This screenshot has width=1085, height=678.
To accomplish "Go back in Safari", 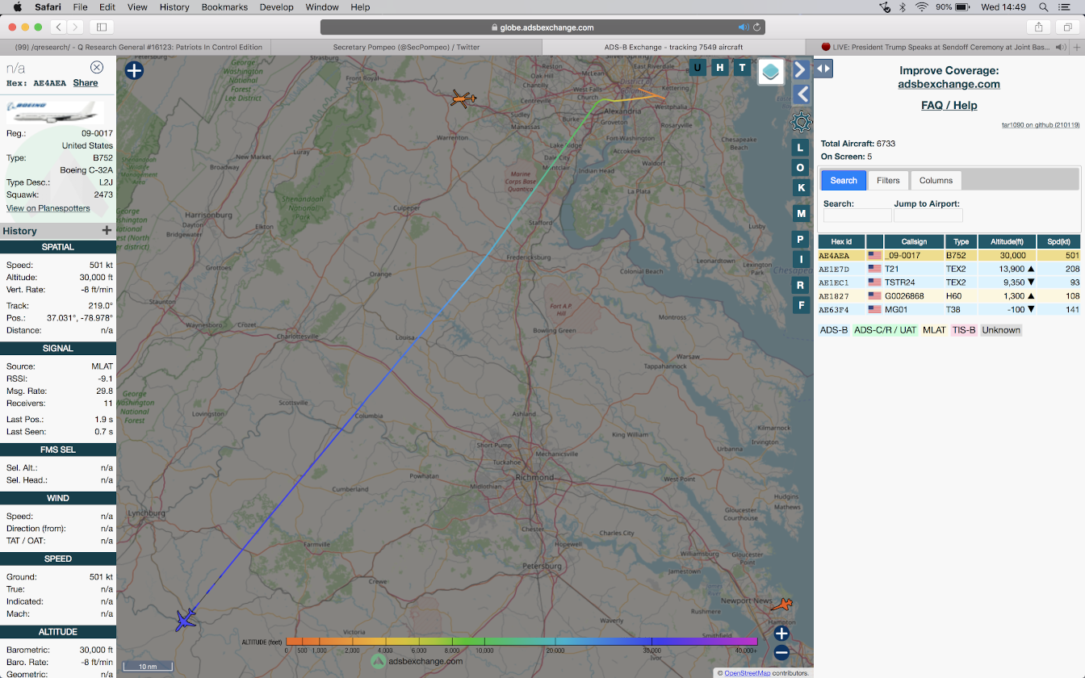I will pyautogui.click(x=59, y=27).
